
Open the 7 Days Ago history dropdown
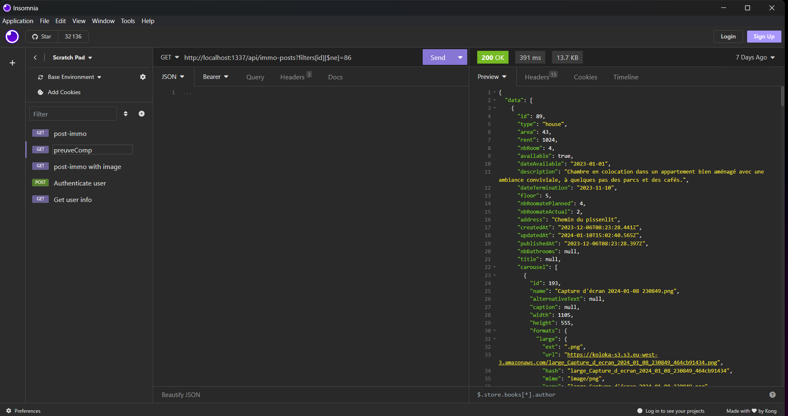[755, 57]
